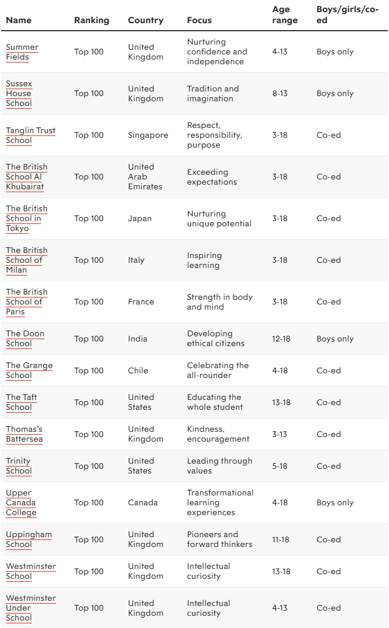The height and width of the screenshot is (628, 389).
Task: Click the Trinity School link
Action: [19, 466]
